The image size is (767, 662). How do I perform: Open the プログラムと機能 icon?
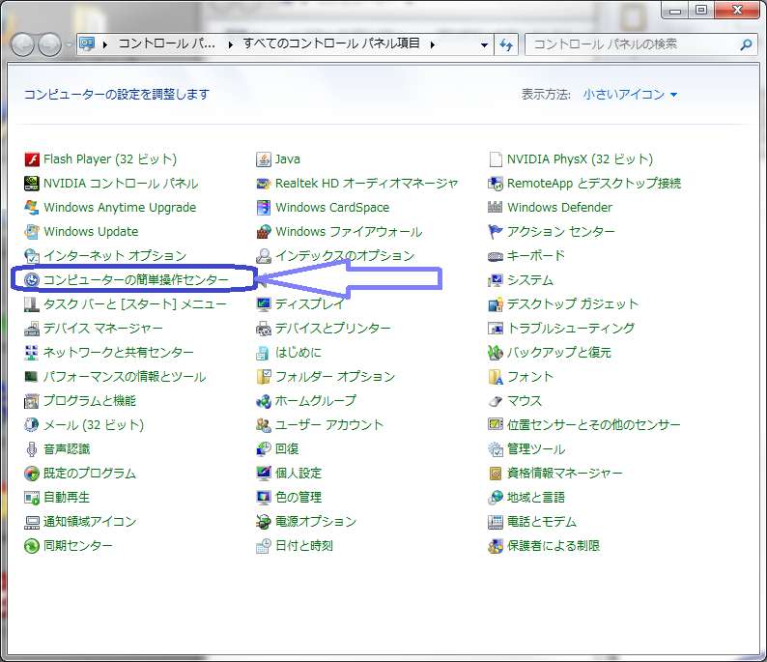tap(32, 401)
